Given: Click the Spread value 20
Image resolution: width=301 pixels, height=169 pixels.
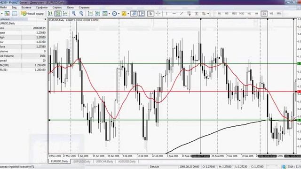Looking at the screenshot, I should tap(44, 61).
